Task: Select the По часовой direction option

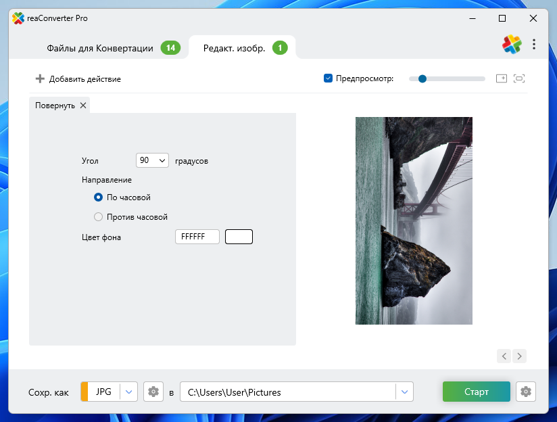Action: (x=99, y=197)
